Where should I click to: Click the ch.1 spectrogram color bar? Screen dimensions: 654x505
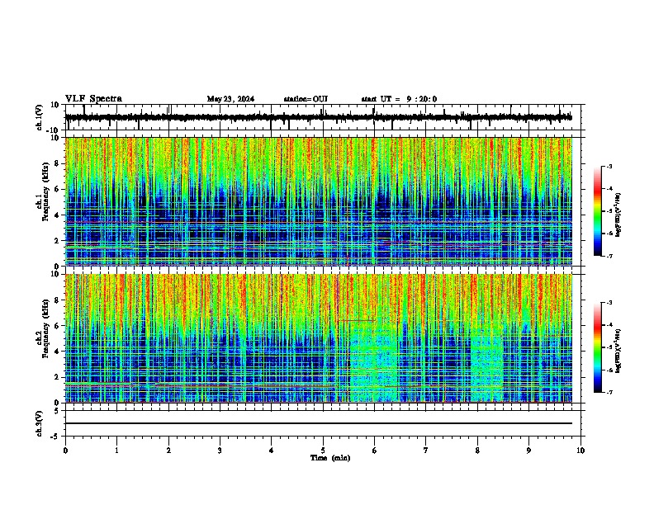point(598,211)
